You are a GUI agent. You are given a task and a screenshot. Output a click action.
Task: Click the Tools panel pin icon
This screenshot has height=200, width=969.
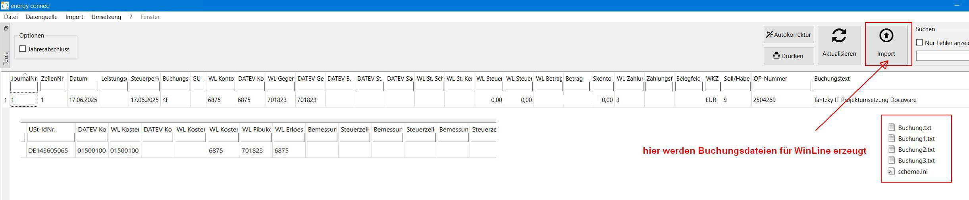pyautogui.click(x=6, y=28)
